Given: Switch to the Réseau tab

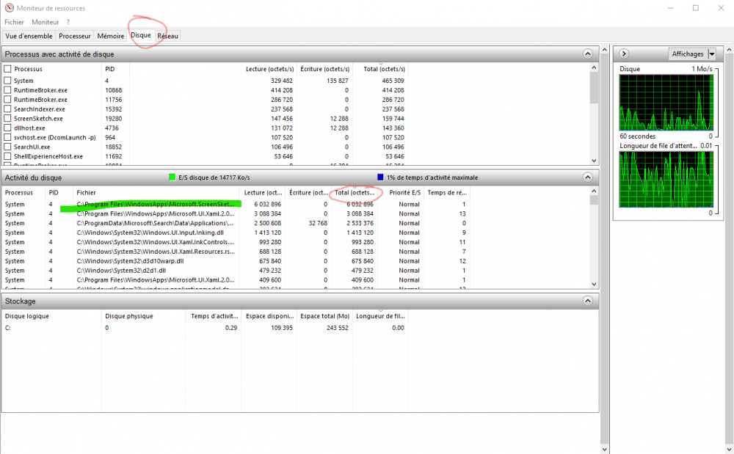Looking at the screenshot, I should click(x=167, y=36).
